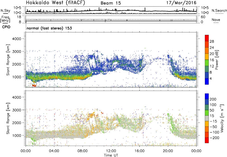Pick the red top segment of the power colorbar
The height and width of the screenshot is (157, 227).
tap(207, 38)
